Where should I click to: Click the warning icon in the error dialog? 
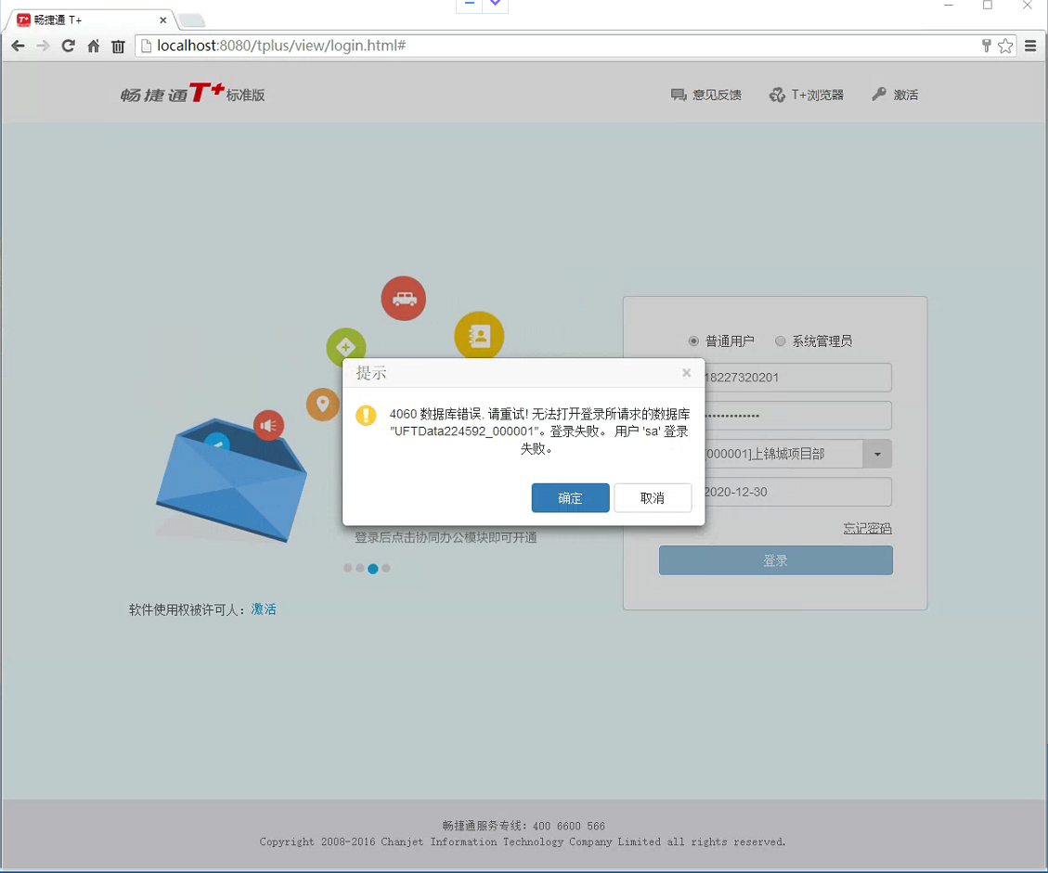(x=366, y=415)
